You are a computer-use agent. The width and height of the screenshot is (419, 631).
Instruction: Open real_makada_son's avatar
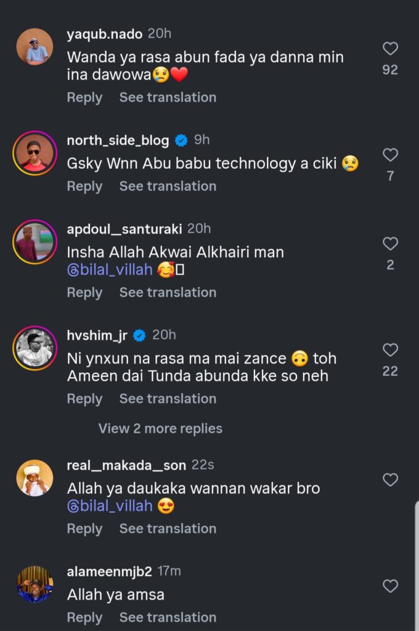click(x=35, y=478)
